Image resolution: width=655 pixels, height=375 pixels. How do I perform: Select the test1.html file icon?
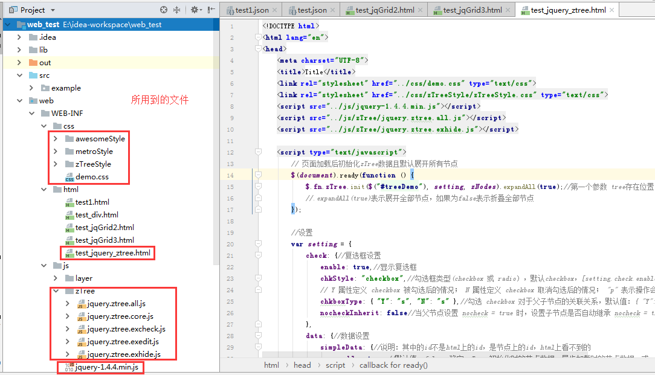69,202
